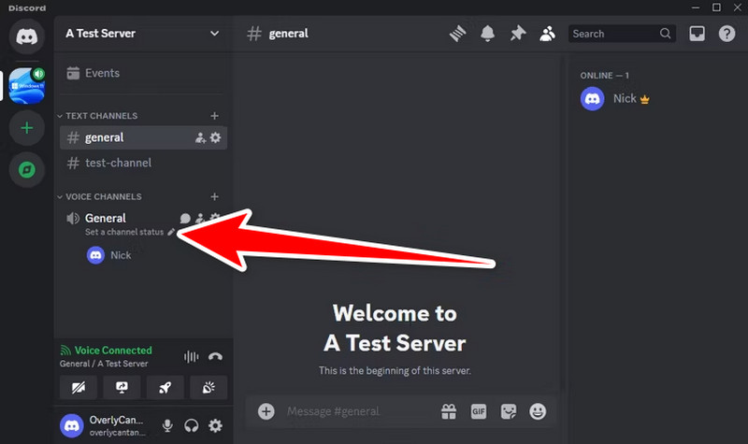Open the Inbox tray icon

tap(697, 34)
